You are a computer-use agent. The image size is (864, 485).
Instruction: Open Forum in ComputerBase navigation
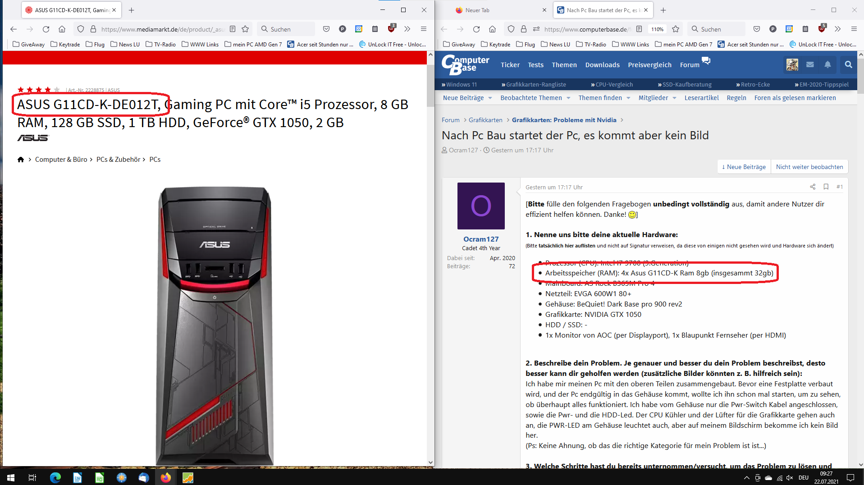coord(690,65)
